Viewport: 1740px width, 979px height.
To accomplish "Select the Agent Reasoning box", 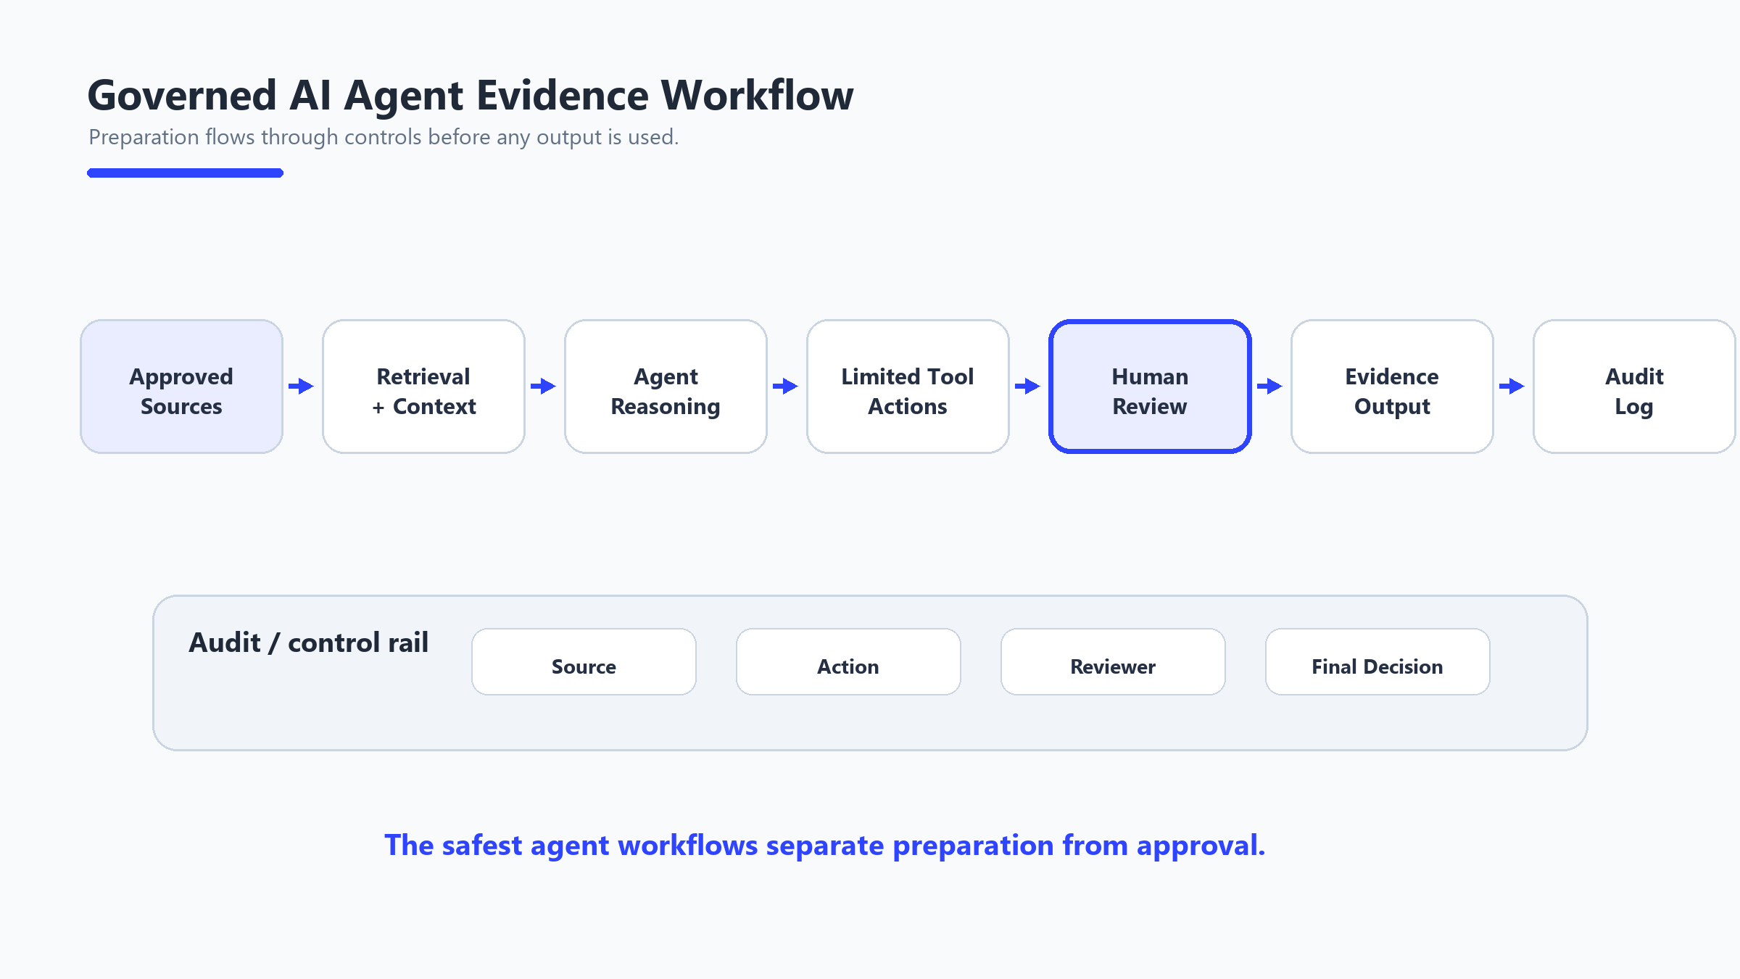I will pos(666,387).
